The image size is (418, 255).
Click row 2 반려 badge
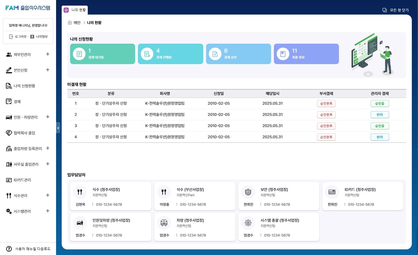point(380,115)
